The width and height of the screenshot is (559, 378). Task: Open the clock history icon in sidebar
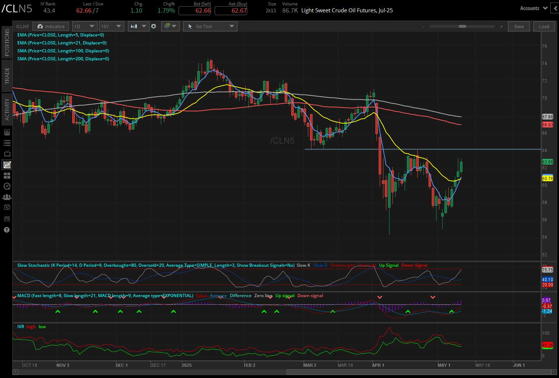pyautogui.click(x=7, y=186)
